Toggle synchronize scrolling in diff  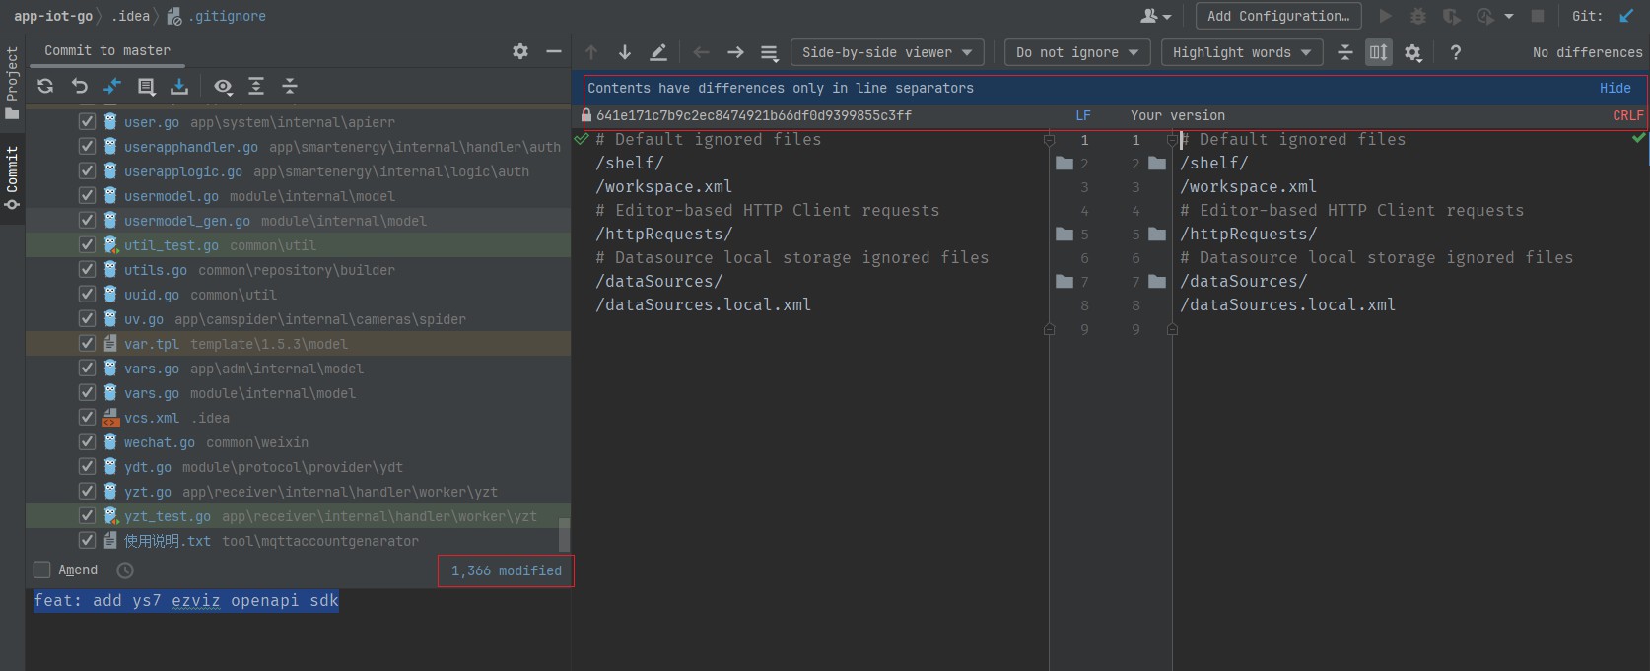pos(1379,52)
